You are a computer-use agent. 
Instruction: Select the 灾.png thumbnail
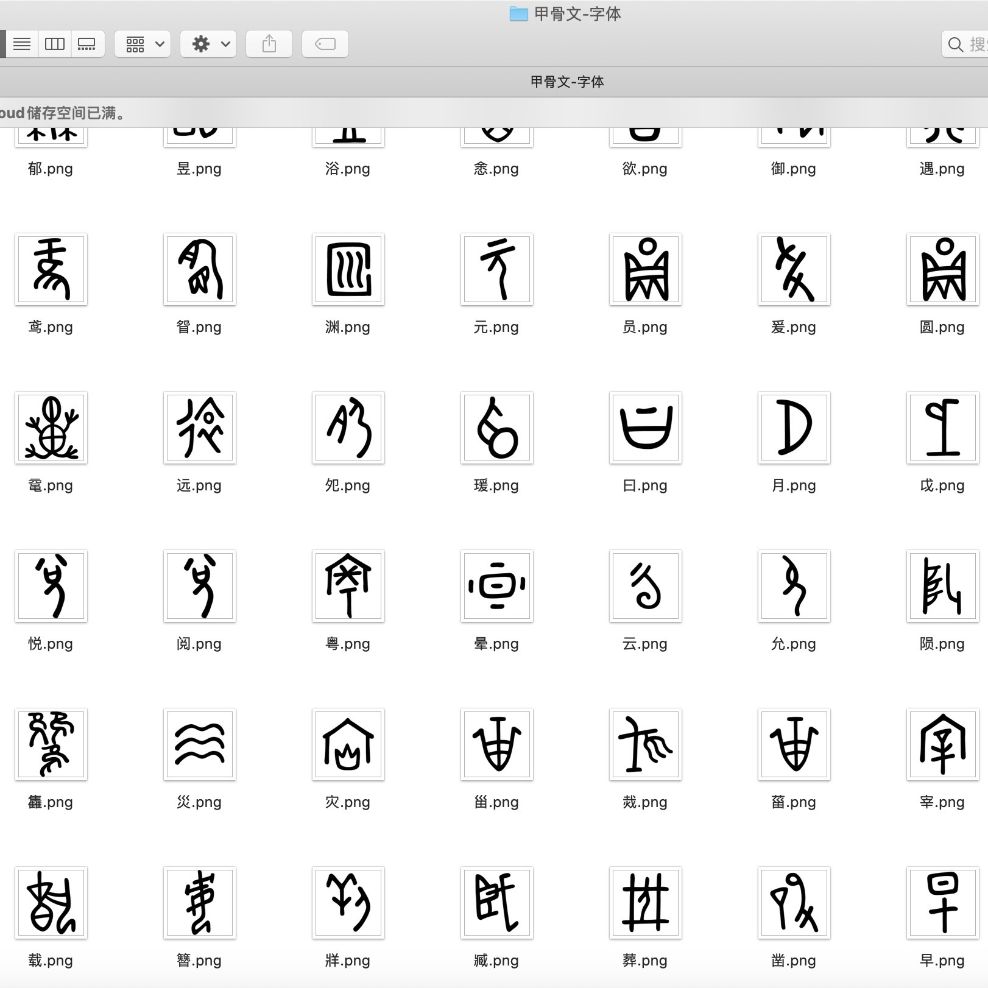click(348, 744)
